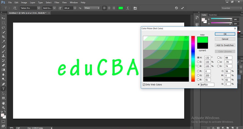Toggle Quick Mask mode icon

(x=3, y=121)
